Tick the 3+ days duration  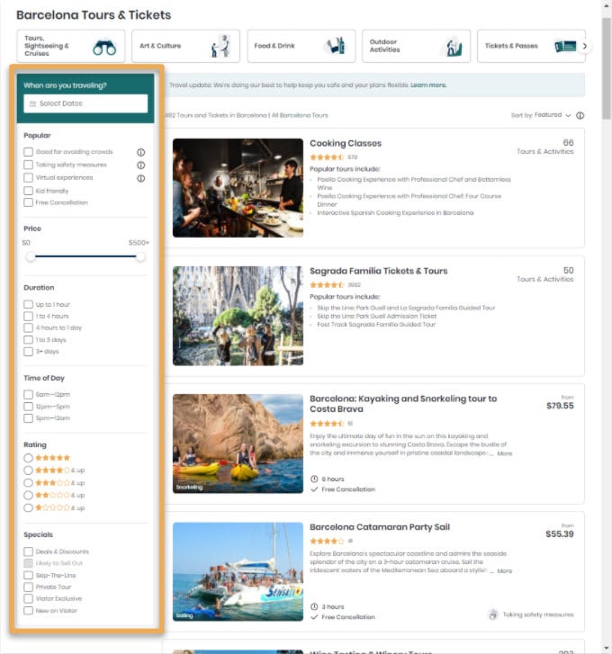pos(29,351)
